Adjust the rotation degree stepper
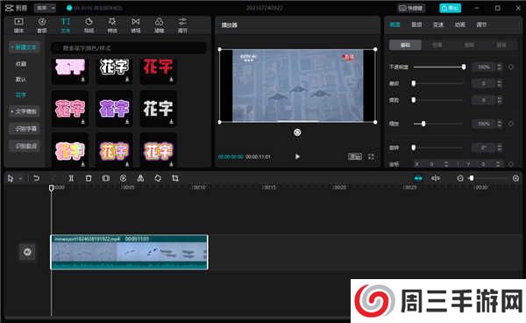The height and width of the screenshot is (323, 526). (500, 147)
